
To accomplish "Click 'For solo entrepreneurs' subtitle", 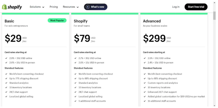I will coord(16,26).
